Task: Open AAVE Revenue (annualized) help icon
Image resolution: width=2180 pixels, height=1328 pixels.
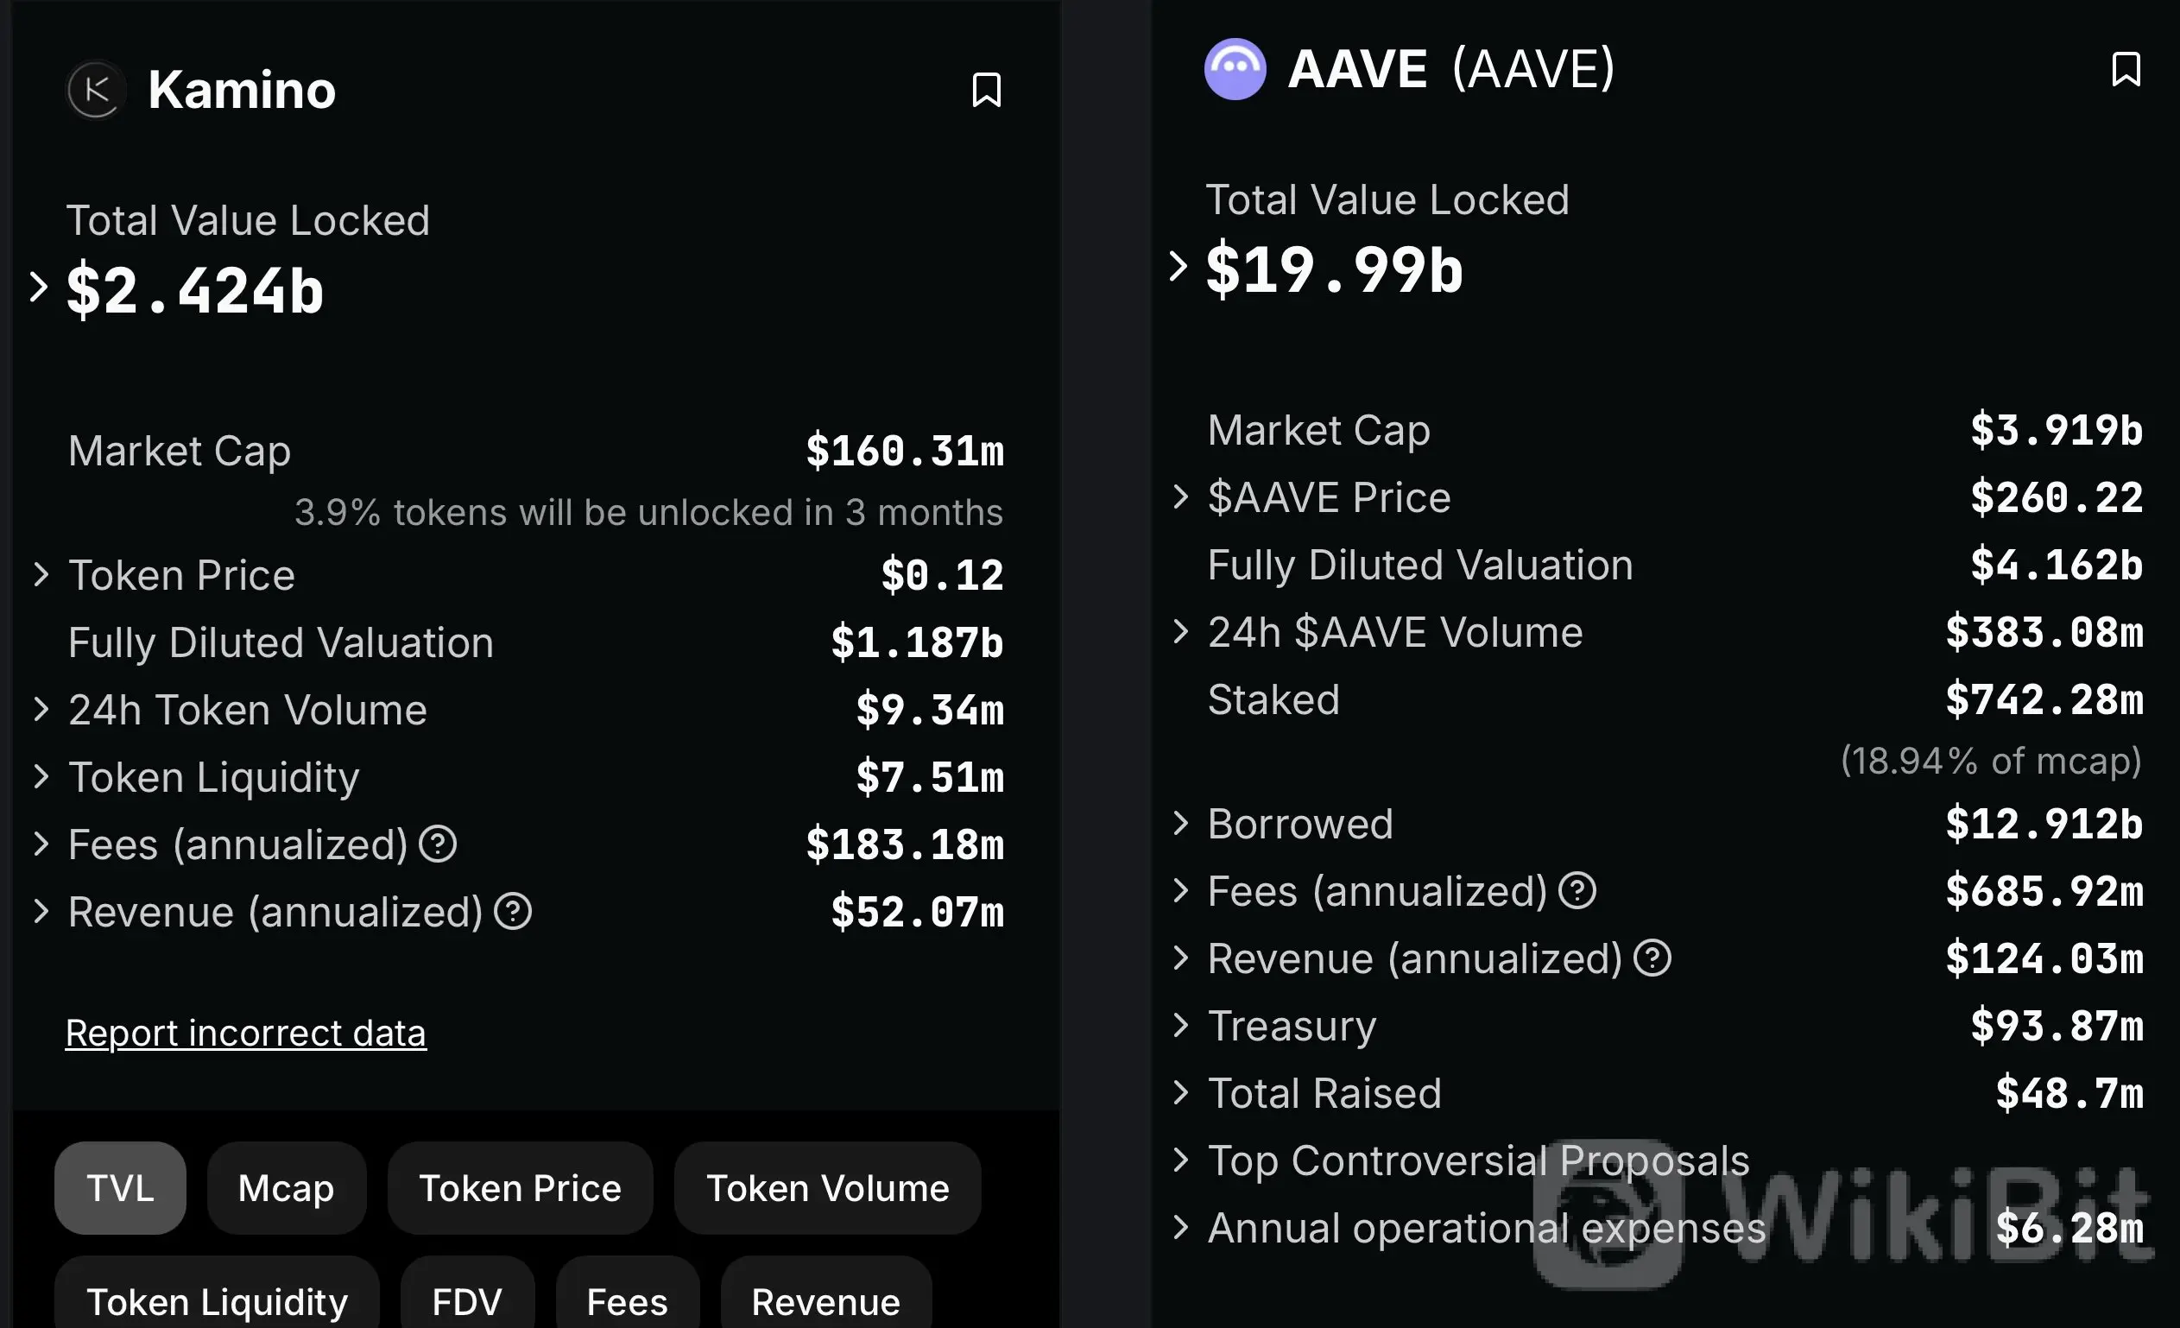Action: (x=1652, y=958)
